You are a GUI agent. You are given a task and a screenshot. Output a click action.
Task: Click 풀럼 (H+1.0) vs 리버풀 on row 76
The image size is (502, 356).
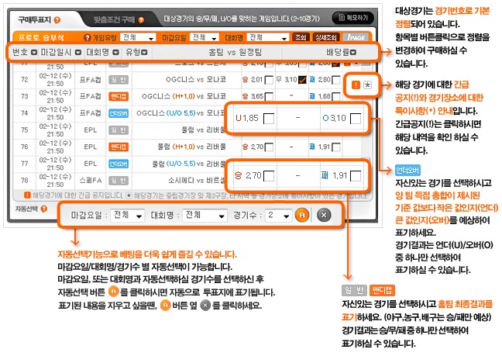pyautogui.click(x=192, y=147)
